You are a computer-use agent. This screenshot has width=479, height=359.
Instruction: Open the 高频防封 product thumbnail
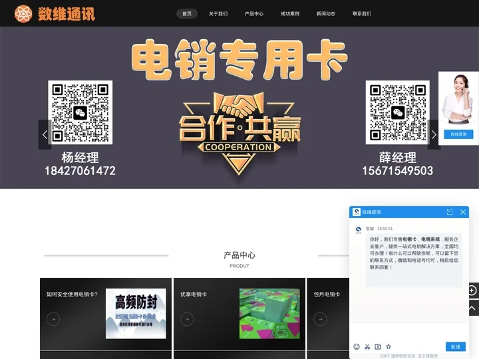pos(136,314)
